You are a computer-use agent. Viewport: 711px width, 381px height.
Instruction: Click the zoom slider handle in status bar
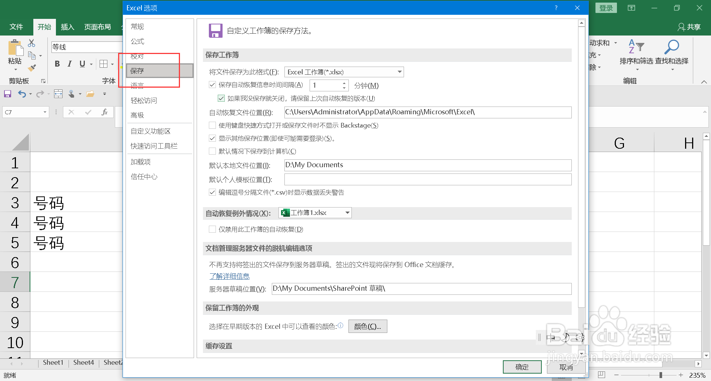661,375
